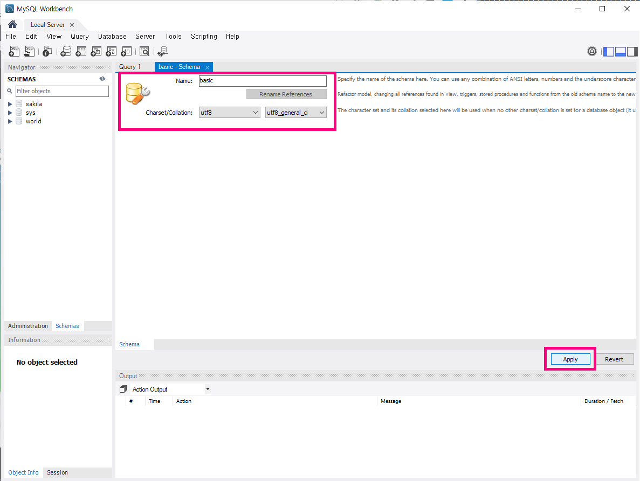Open the Query menu

point(80,36)
